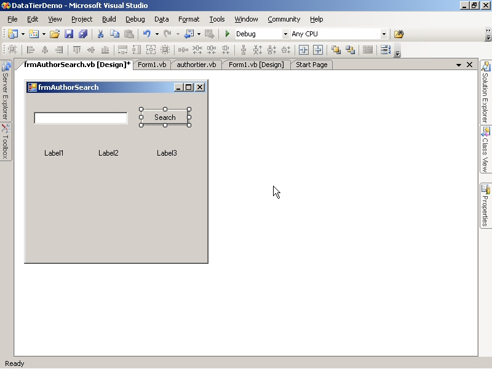
Task: Switch to the Start Page tab
Action: point(312,65)
